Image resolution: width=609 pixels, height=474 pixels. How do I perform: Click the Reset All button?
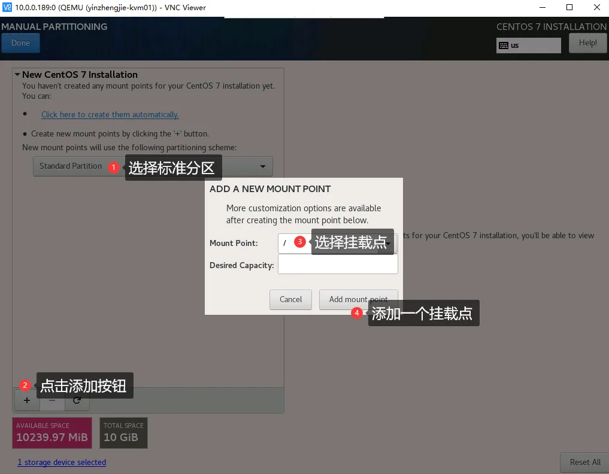point(585,463)
